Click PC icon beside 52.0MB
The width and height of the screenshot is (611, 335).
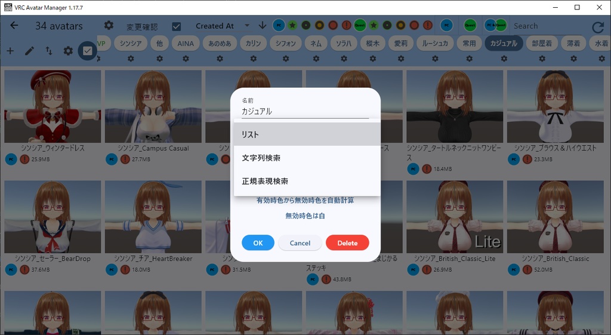(514, 269)
